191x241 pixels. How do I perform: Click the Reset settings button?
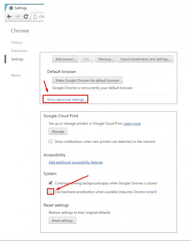point(62,220)
